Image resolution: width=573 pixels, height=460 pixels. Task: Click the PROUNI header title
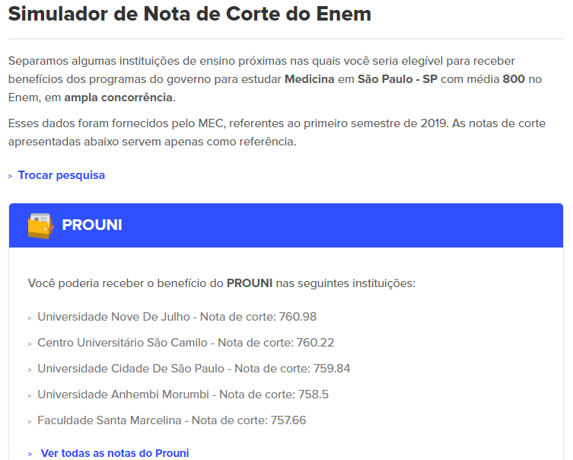coord(92,225)
